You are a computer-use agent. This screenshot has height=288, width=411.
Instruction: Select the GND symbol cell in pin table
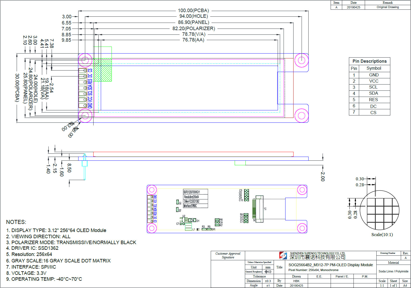pos(374,75)
